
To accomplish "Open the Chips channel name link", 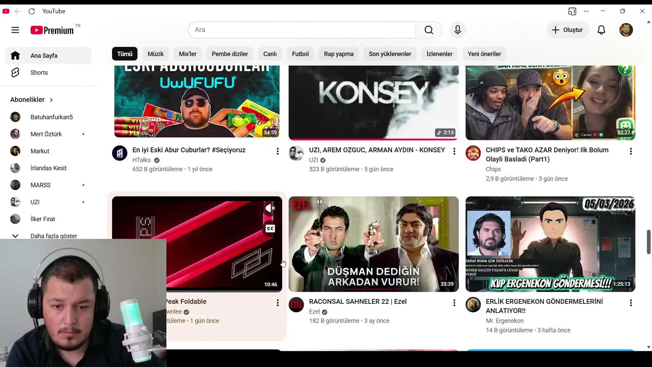I will pos(493,169).
